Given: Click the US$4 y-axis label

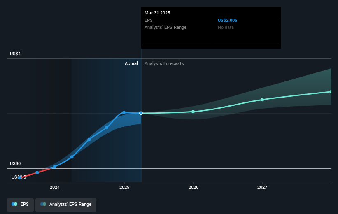Looking at the screenshot, I should (15, 53).
